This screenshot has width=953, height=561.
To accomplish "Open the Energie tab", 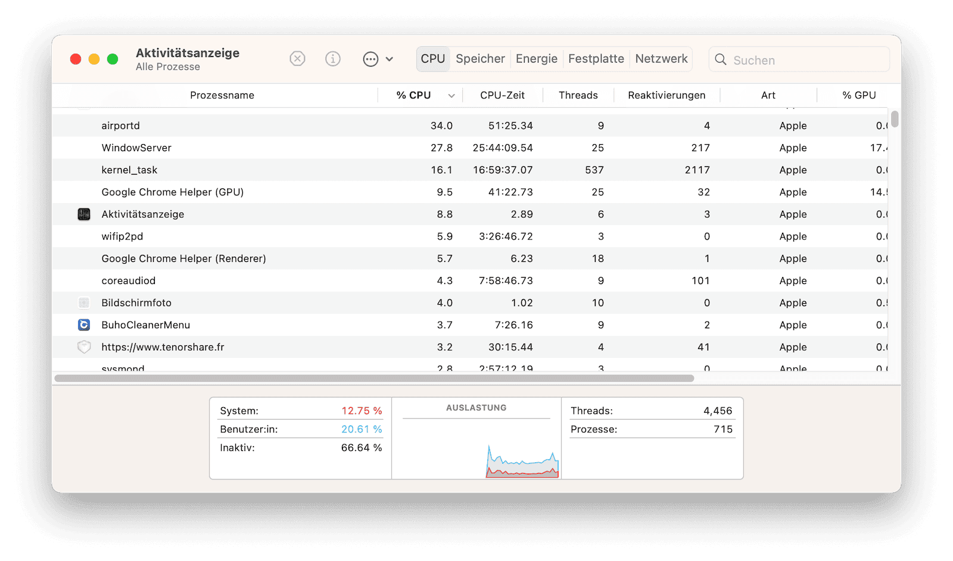I will [x=537, y=59].
